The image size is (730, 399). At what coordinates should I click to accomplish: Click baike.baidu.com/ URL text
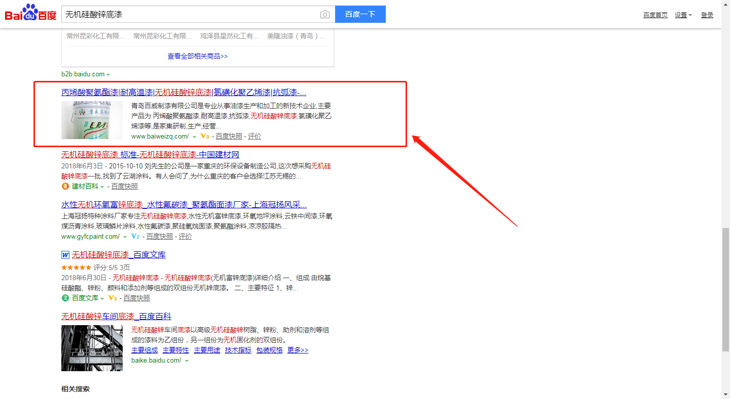pos(156,360)
